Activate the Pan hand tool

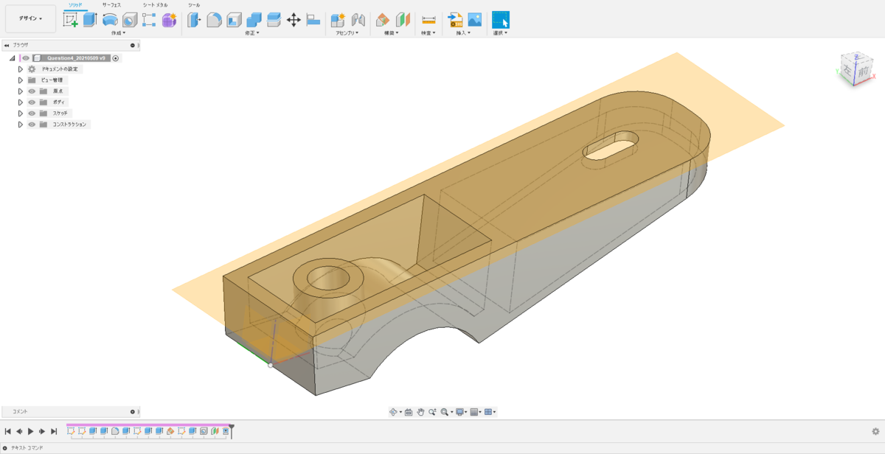coord(420,412)
